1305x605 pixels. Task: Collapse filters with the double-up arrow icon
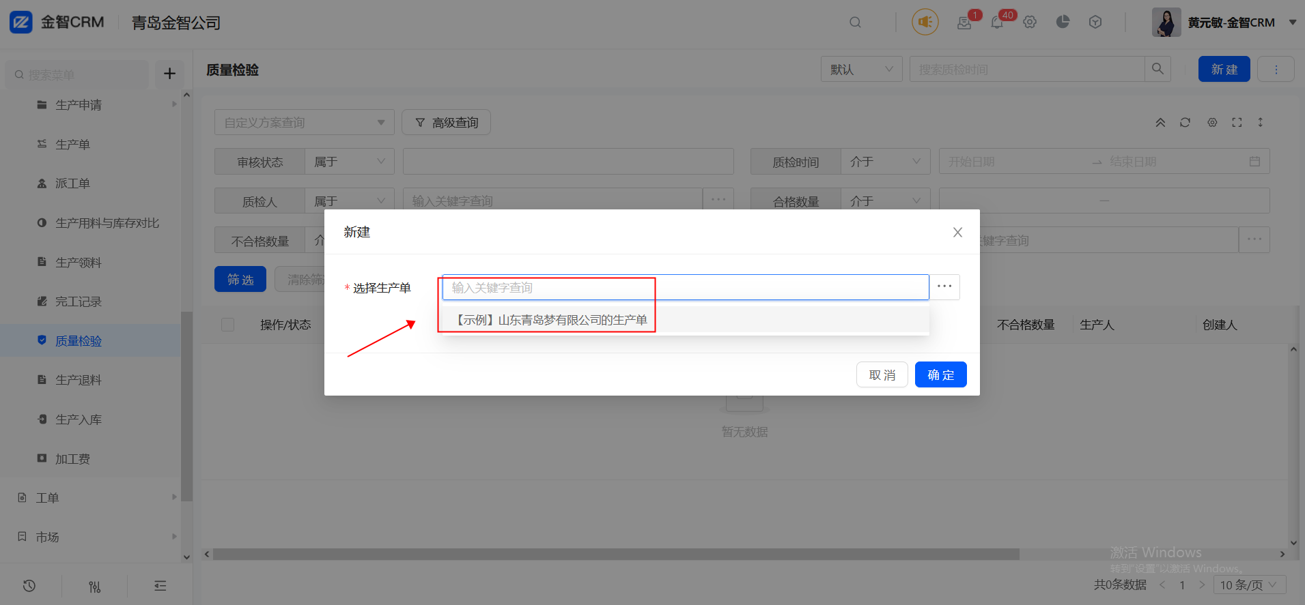coord(1160,123)
